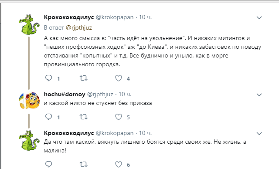Like the first tweet with 4 likes
279x169 pixels.
[x=119, y=78]
